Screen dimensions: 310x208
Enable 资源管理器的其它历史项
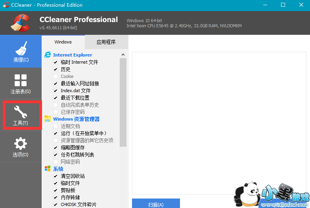(55, 140)
